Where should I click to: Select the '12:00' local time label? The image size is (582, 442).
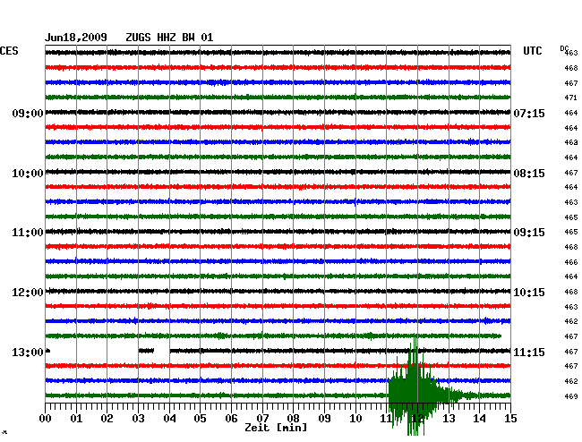pyautogui.click(x=28, y=293)
